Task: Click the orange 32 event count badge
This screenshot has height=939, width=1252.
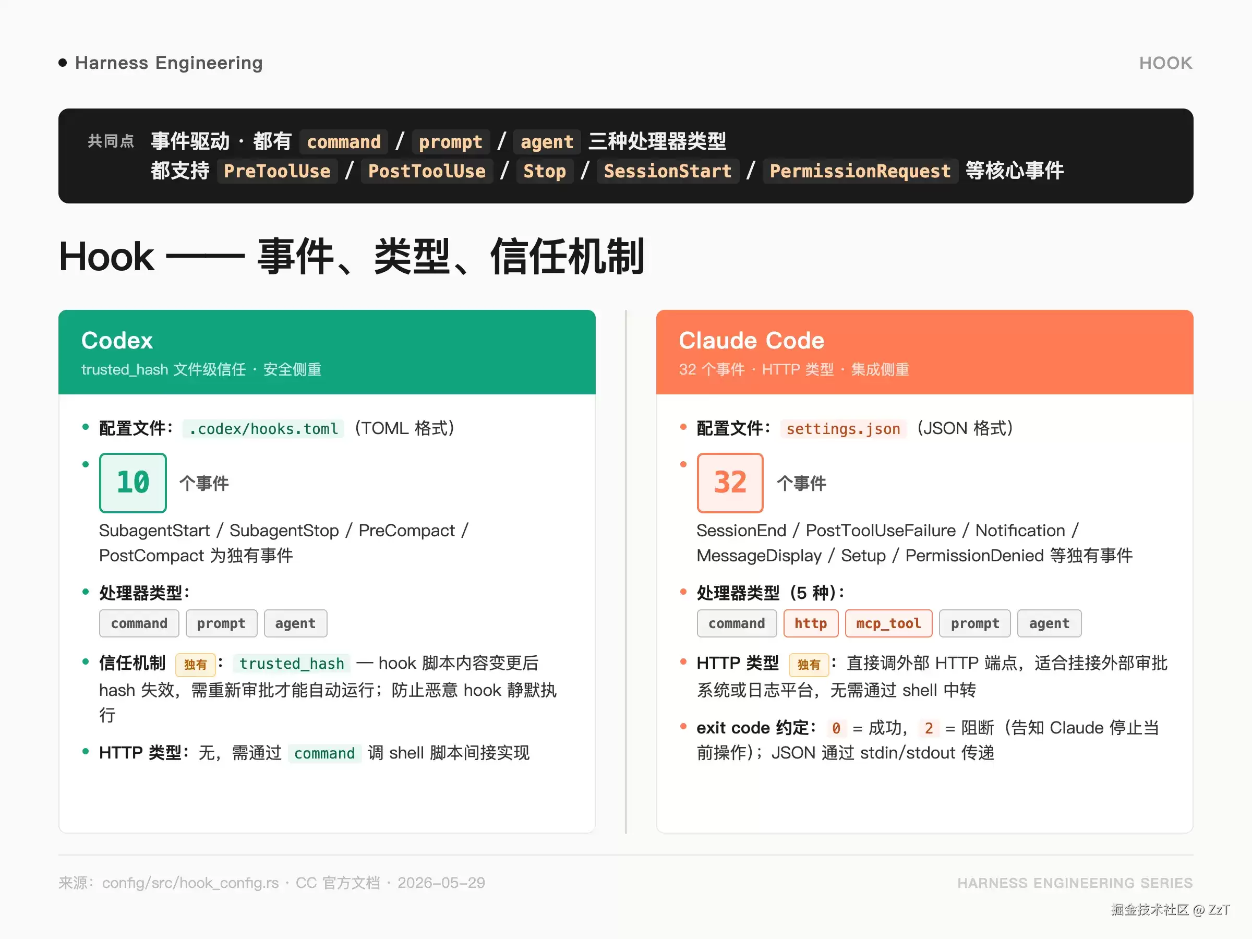Action: coord(730,483)
